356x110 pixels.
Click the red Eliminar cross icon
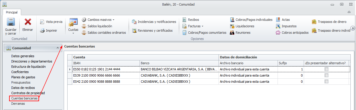click(x=28, y=22)
